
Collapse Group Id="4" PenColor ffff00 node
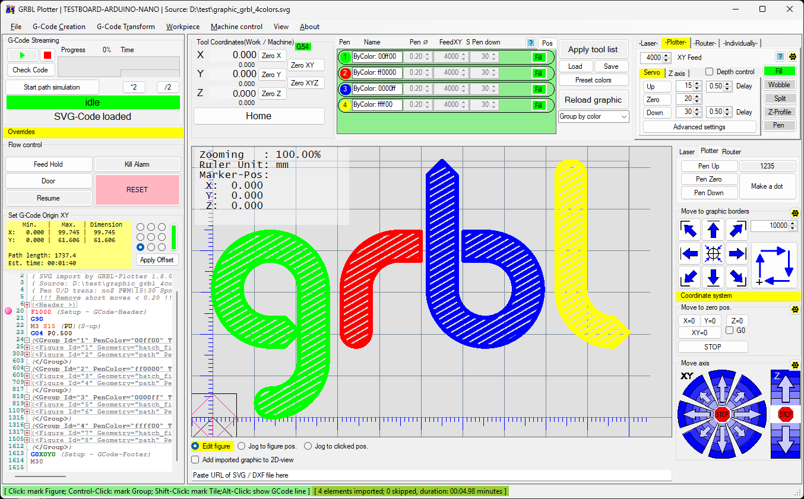pyautogui.click(x=27, y=425)
